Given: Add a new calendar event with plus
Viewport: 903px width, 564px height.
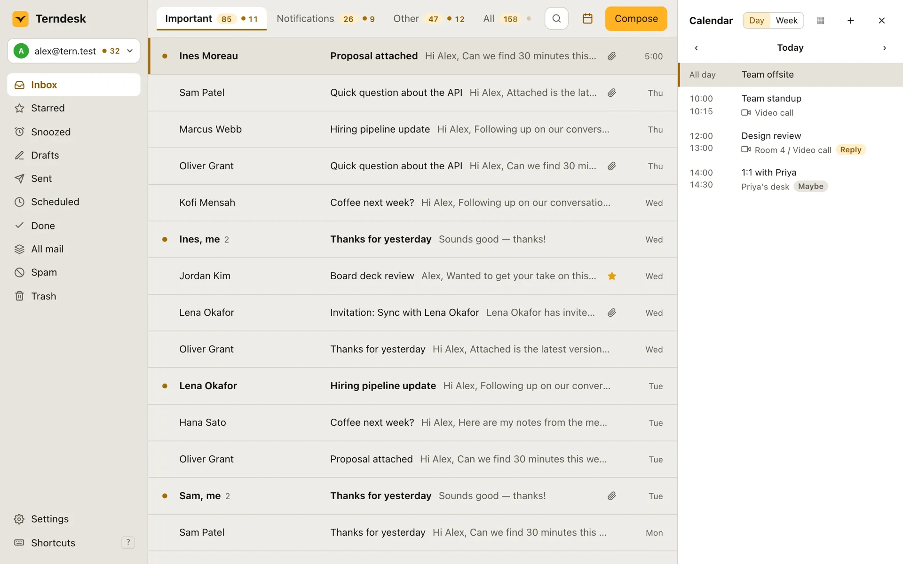Looking at the screenshot, I should (x=850, y=21).
